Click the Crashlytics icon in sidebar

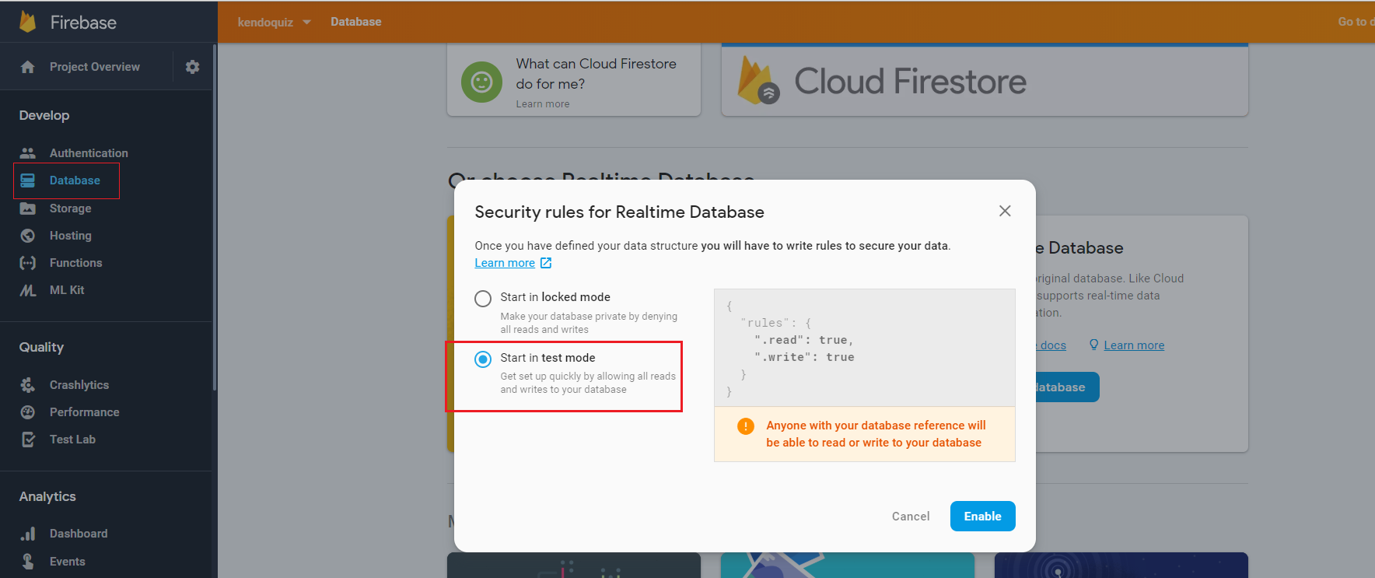click(x=28, y=385)
